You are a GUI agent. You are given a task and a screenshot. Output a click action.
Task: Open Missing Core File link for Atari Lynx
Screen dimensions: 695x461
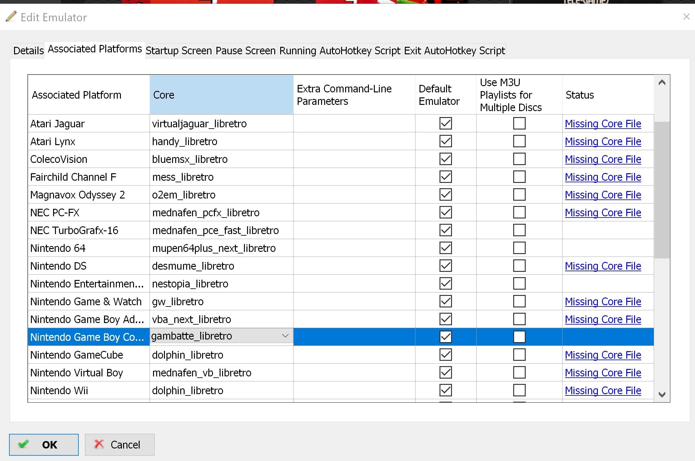coord(603,142)
